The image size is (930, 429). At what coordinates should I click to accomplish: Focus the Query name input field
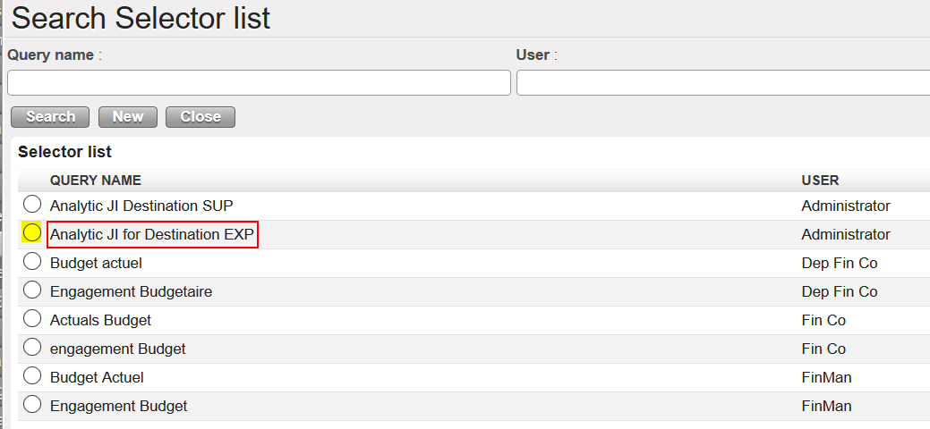pyautogui.click(x=259, y=83)
